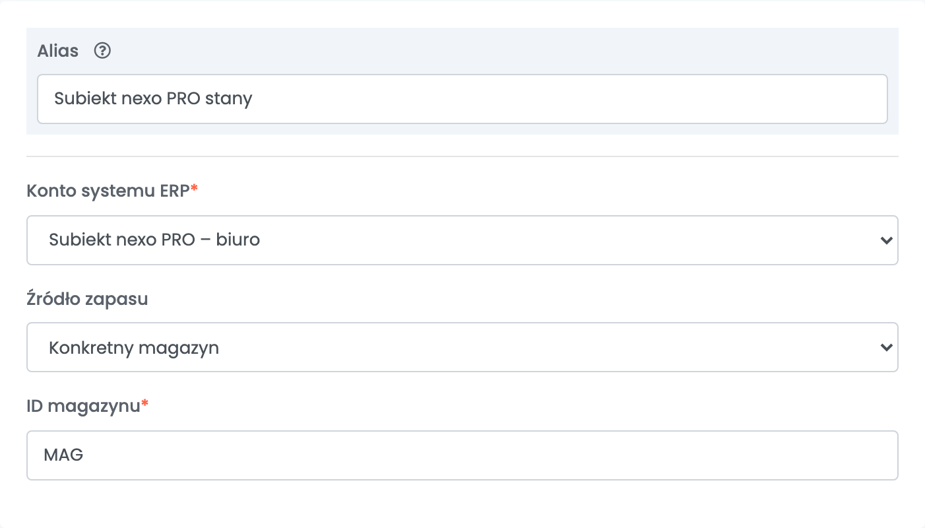The height and width of the screenshot is (528, 925).
Task: Click the red asterisk after Konto systemu ERP
Action: click(195, 189)
